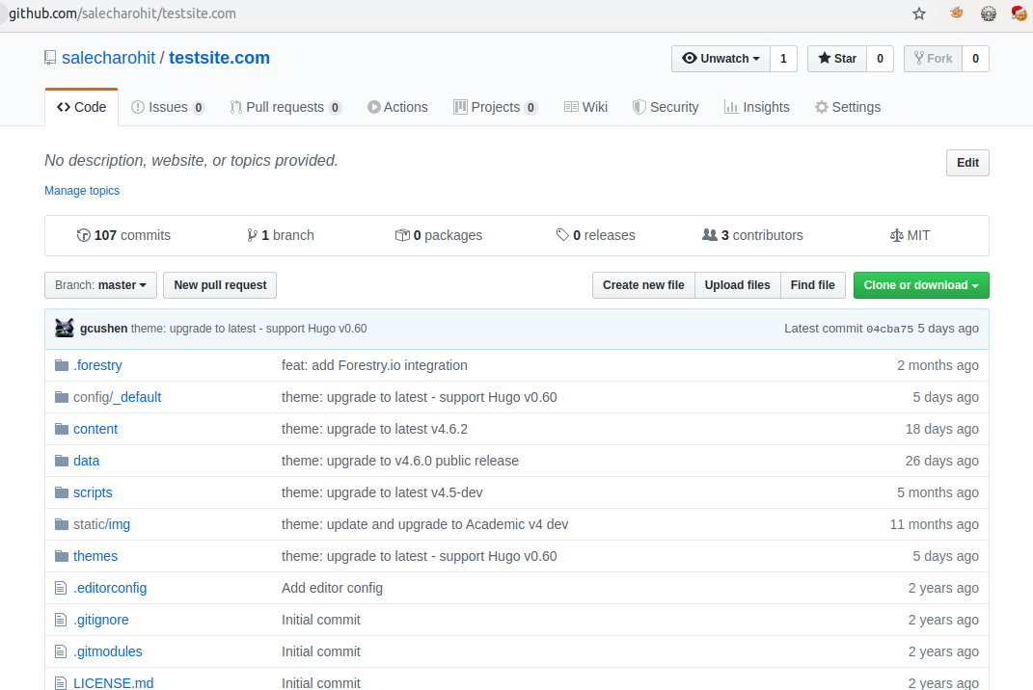This screenshot has width=1033, height=690.
Task: Click the scripts folder icon
Action: click(x=62, y=492)
